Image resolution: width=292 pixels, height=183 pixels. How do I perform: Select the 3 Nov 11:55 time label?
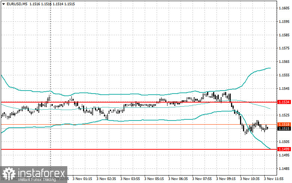click(x=274, y=179)
